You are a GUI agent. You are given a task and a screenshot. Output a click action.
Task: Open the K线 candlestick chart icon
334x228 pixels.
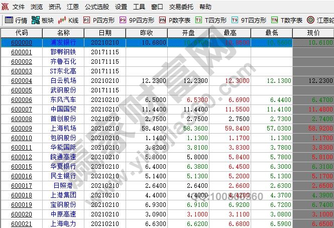62,20
